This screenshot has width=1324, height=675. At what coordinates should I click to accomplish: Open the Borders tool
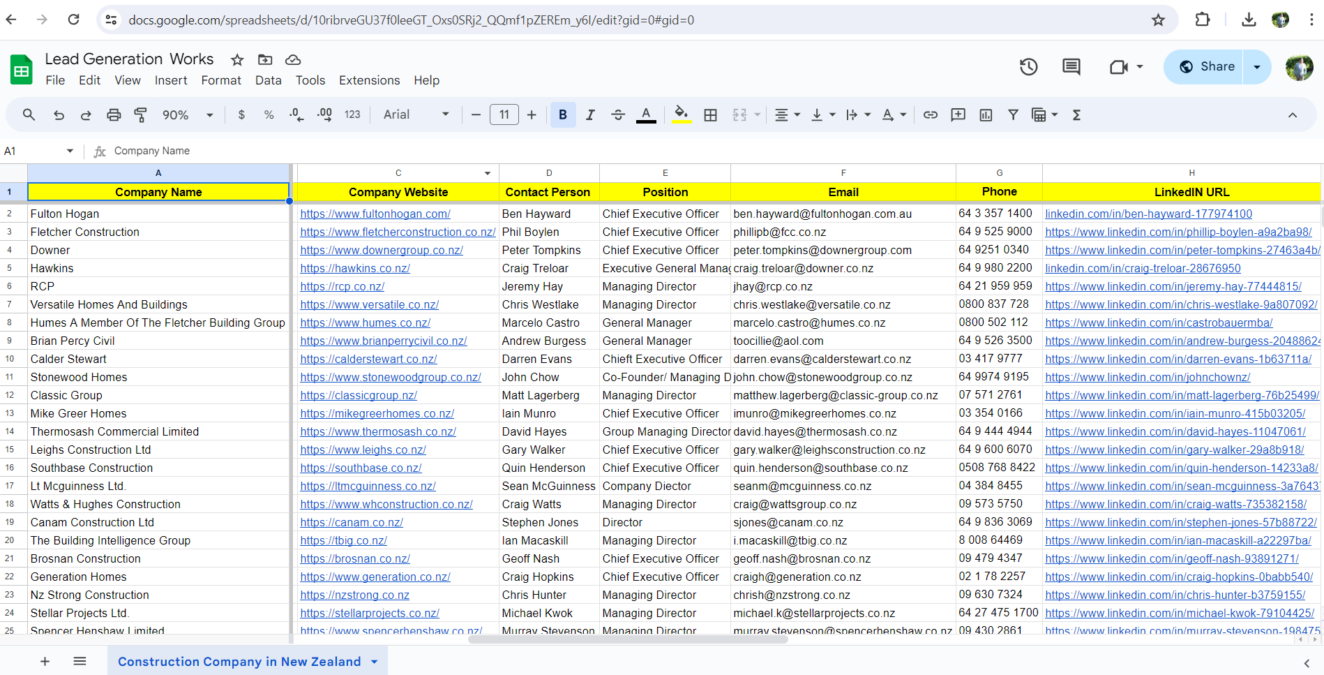point(710,115)
